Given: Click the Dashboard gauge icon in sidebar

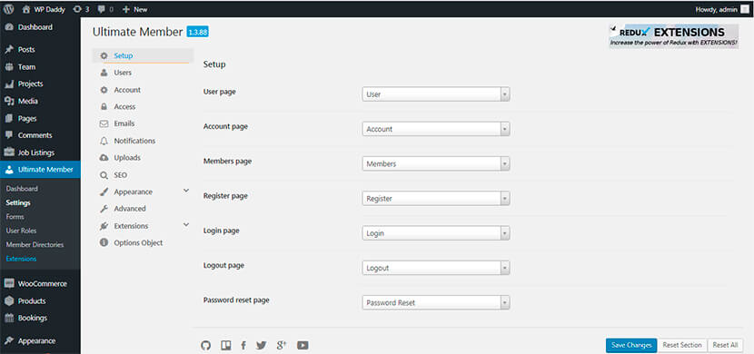Looking at the screenshot, I should point(9,27).
